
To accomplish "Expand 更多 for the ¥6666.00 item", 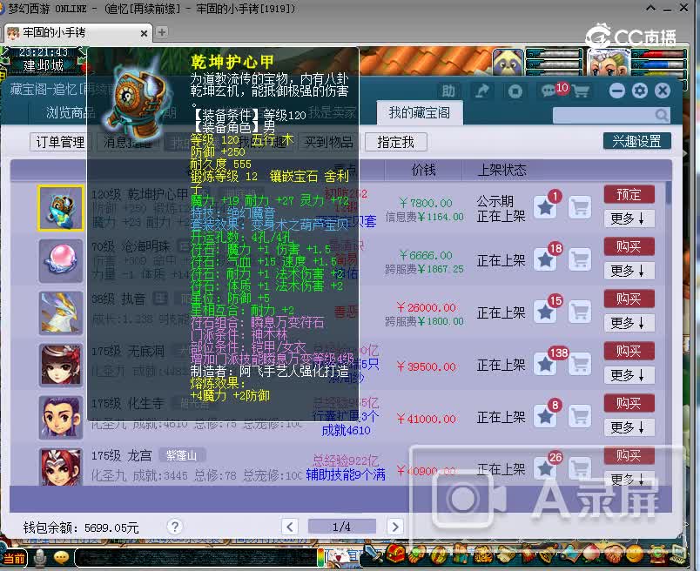I will click(629, 271).
